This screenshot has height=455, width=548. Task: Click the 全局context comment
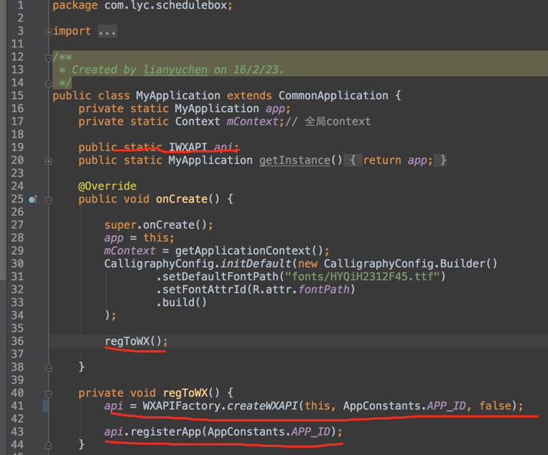[338, 121]
